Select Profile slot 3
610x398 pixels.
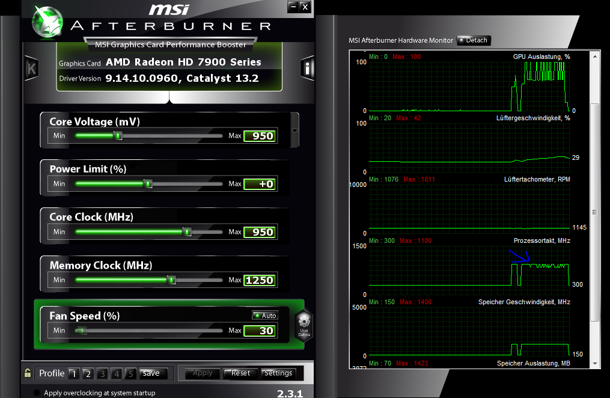click(102, 373)
